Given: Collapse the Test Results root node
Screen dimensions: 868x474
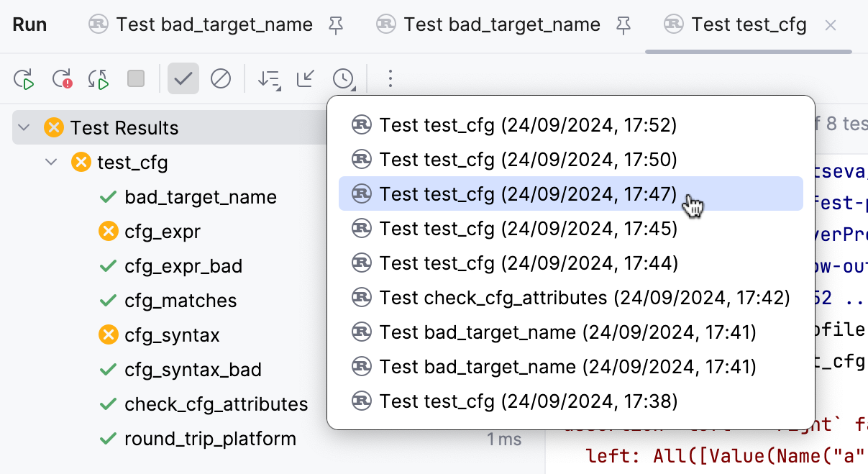Looking at the screenshot, I should coord(22,128).
